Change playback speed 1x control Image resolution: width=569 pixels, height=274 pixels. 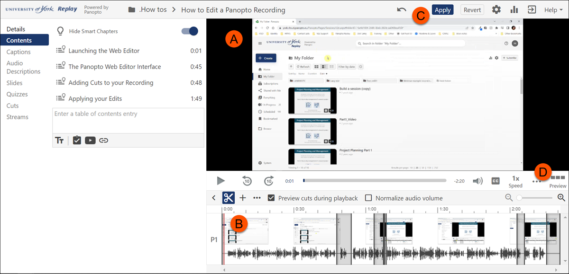tap(515, 181)
